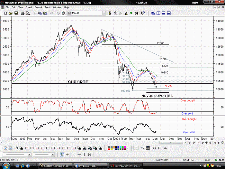Screen dimensions: 225x169
Task: Print the chart using the printer icon
Action: coord(22,13)
